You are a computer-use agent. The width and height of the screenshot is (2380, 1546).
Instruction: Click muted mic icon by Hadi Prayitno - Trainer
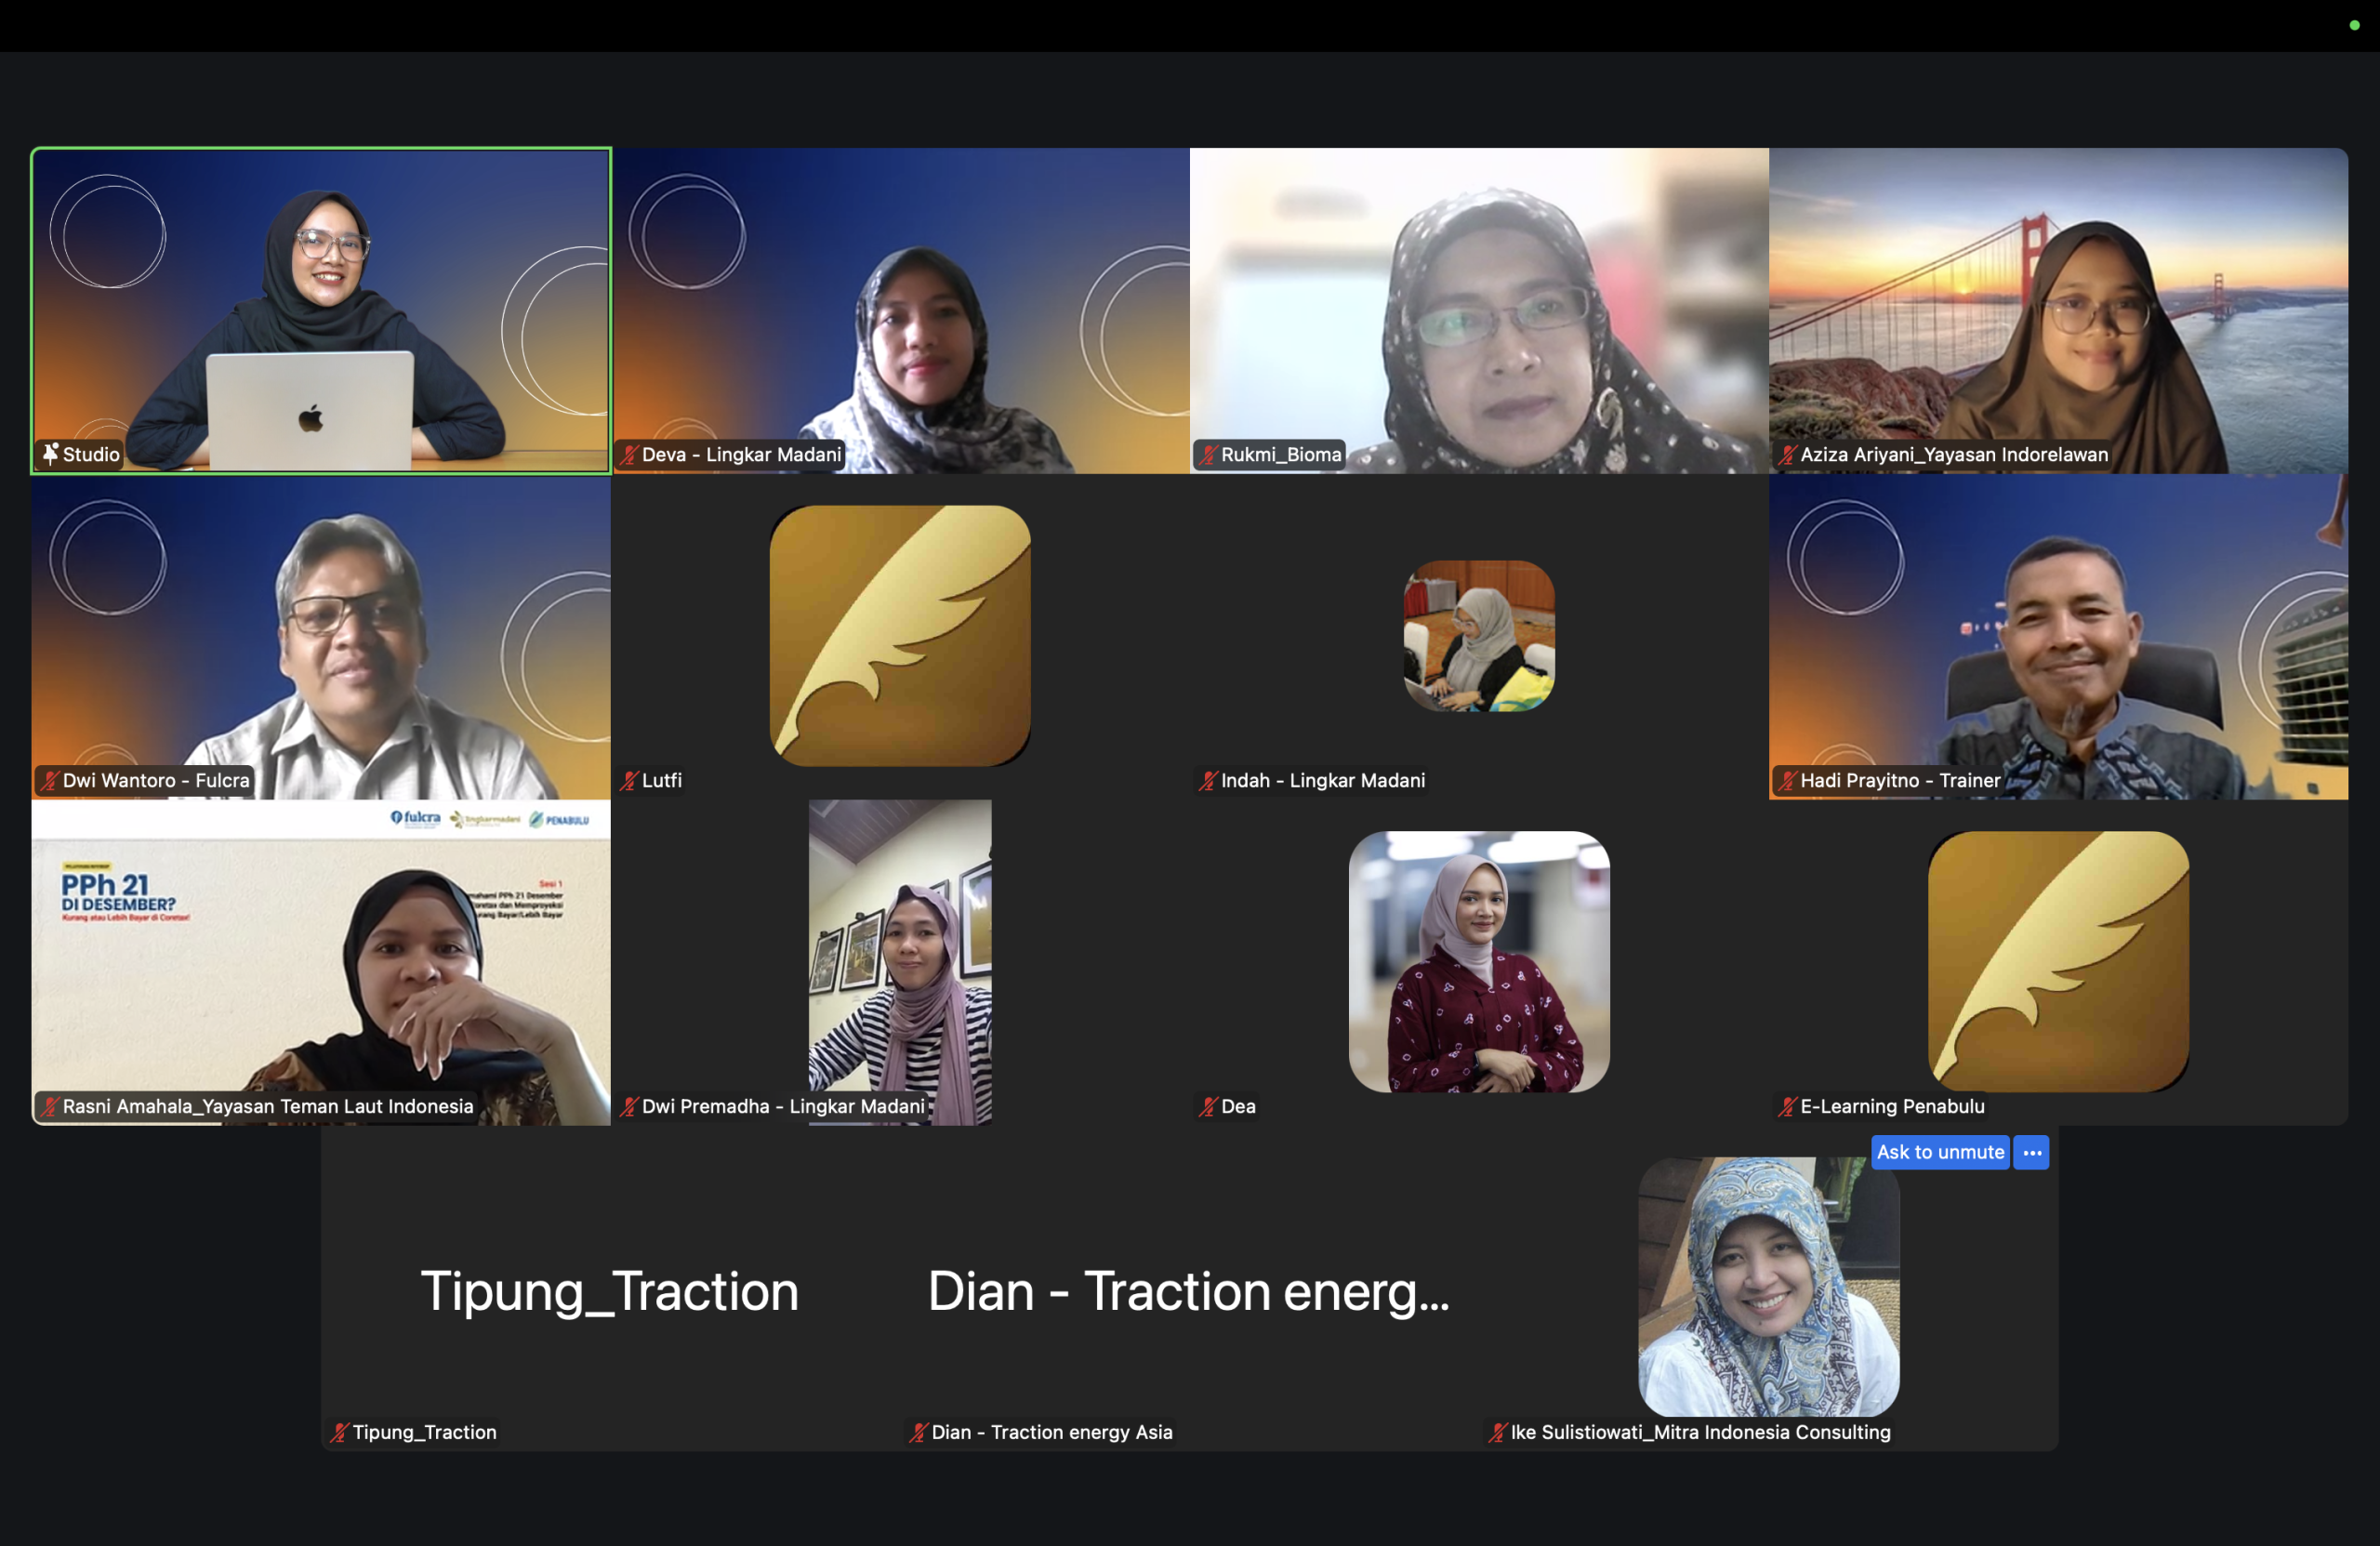click(x=1787, y=781)
